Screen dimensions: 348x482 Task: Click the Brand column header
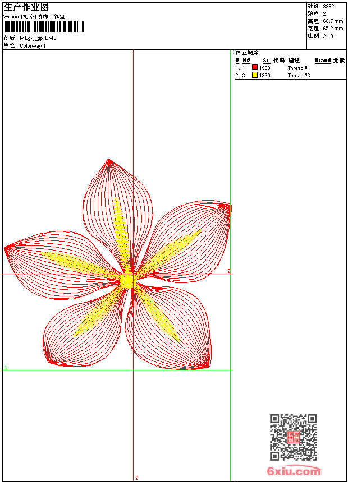click(323, 61)
